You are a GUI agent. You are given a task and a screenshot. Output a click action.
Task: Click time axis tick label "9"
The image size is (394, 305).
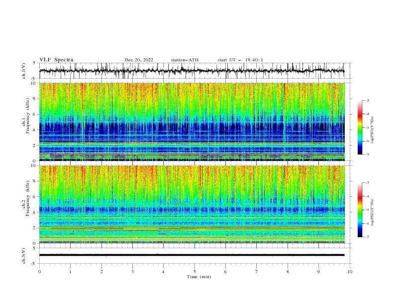coord(318,272)
